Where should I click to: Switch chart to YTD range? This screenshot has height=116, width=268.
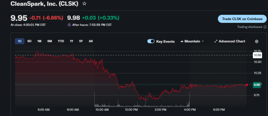click(61, 41)
